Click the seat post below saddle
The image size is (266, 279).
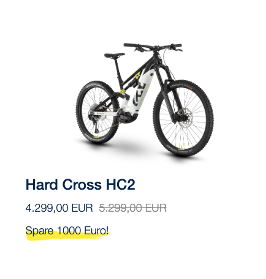pyautogui.click(x=118, y=69)
